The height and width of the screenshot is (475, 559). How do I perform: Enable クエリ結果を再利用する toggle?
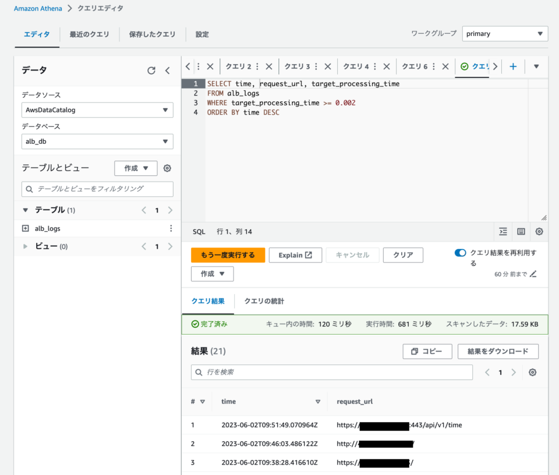[x=460, y=254]
